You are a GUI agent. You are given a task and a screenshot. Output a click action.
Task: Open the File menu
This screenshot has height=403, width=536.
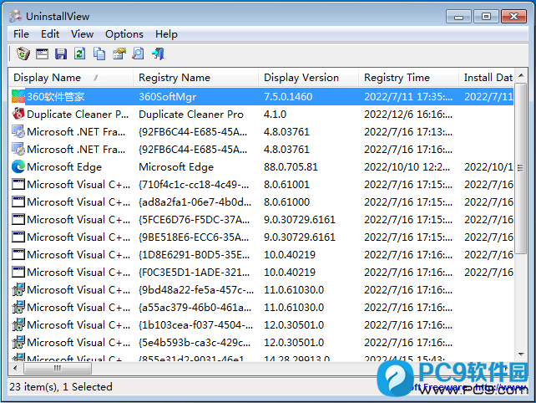click(21, 34)
